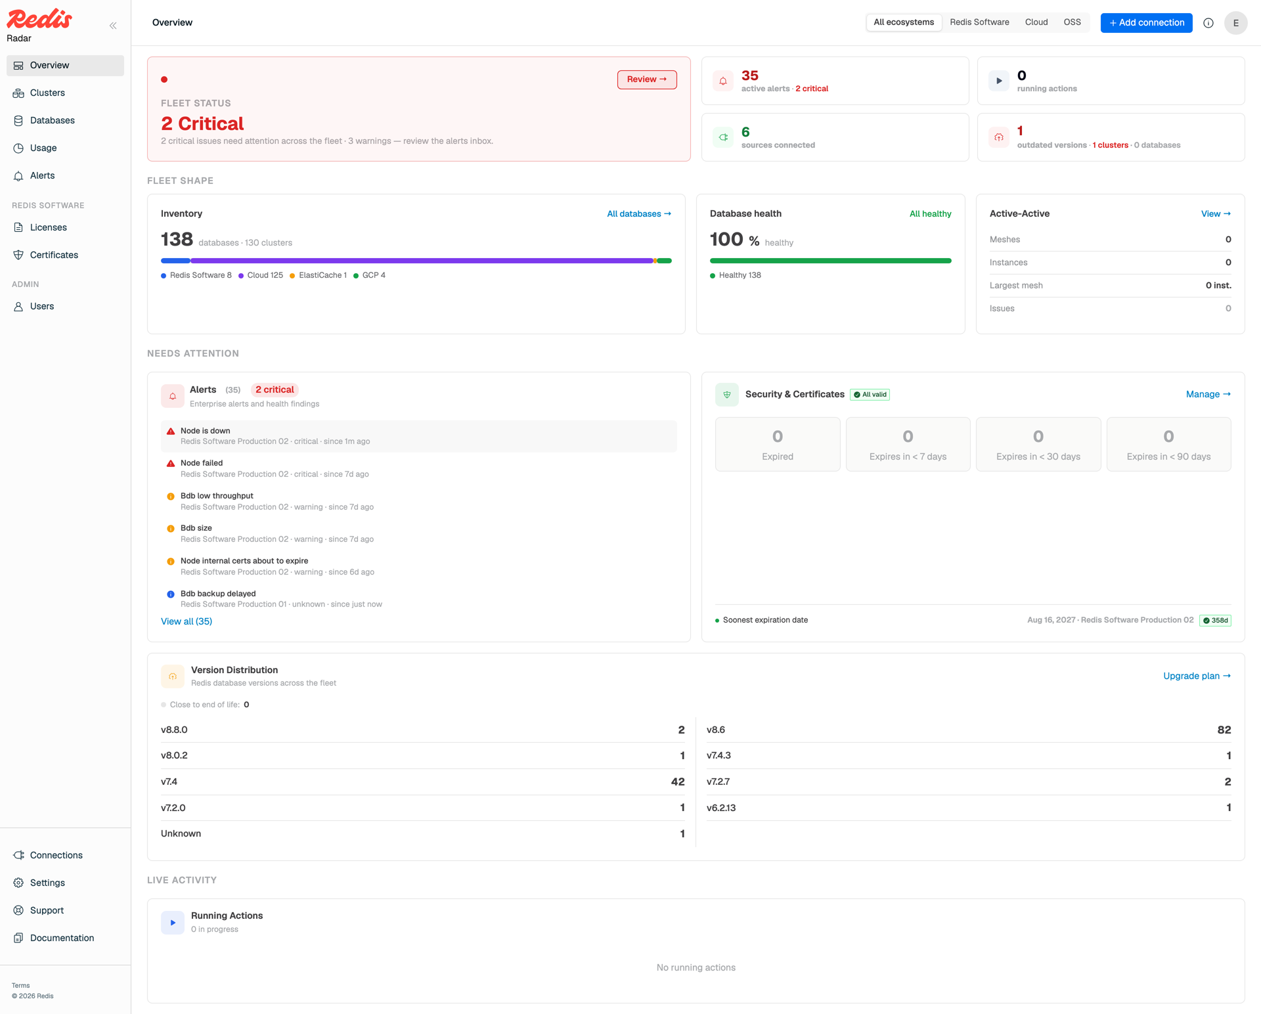The height and width of the screenshot is (1014, 1261).
Task: Click View link in Active-Active card
Action: [x=1216, y=214]
